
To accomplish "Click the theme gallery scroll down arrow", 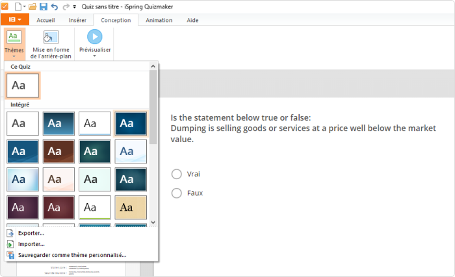I will [x=153, y=223].
